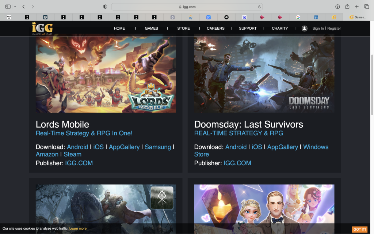Download Lords Mobile for iOS
This screenshot has height=234, width=374.
point(99,147)
